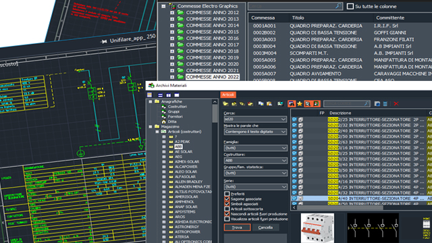The image size is (432, 243).
Task: Click the Commessa column header
Action: pyautogui.click(x=263, y=18)
